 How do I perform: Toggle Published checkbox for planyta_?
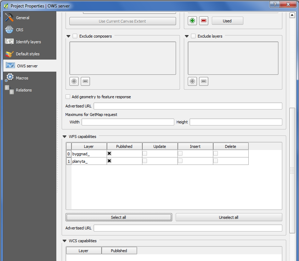tap(109, 161)
